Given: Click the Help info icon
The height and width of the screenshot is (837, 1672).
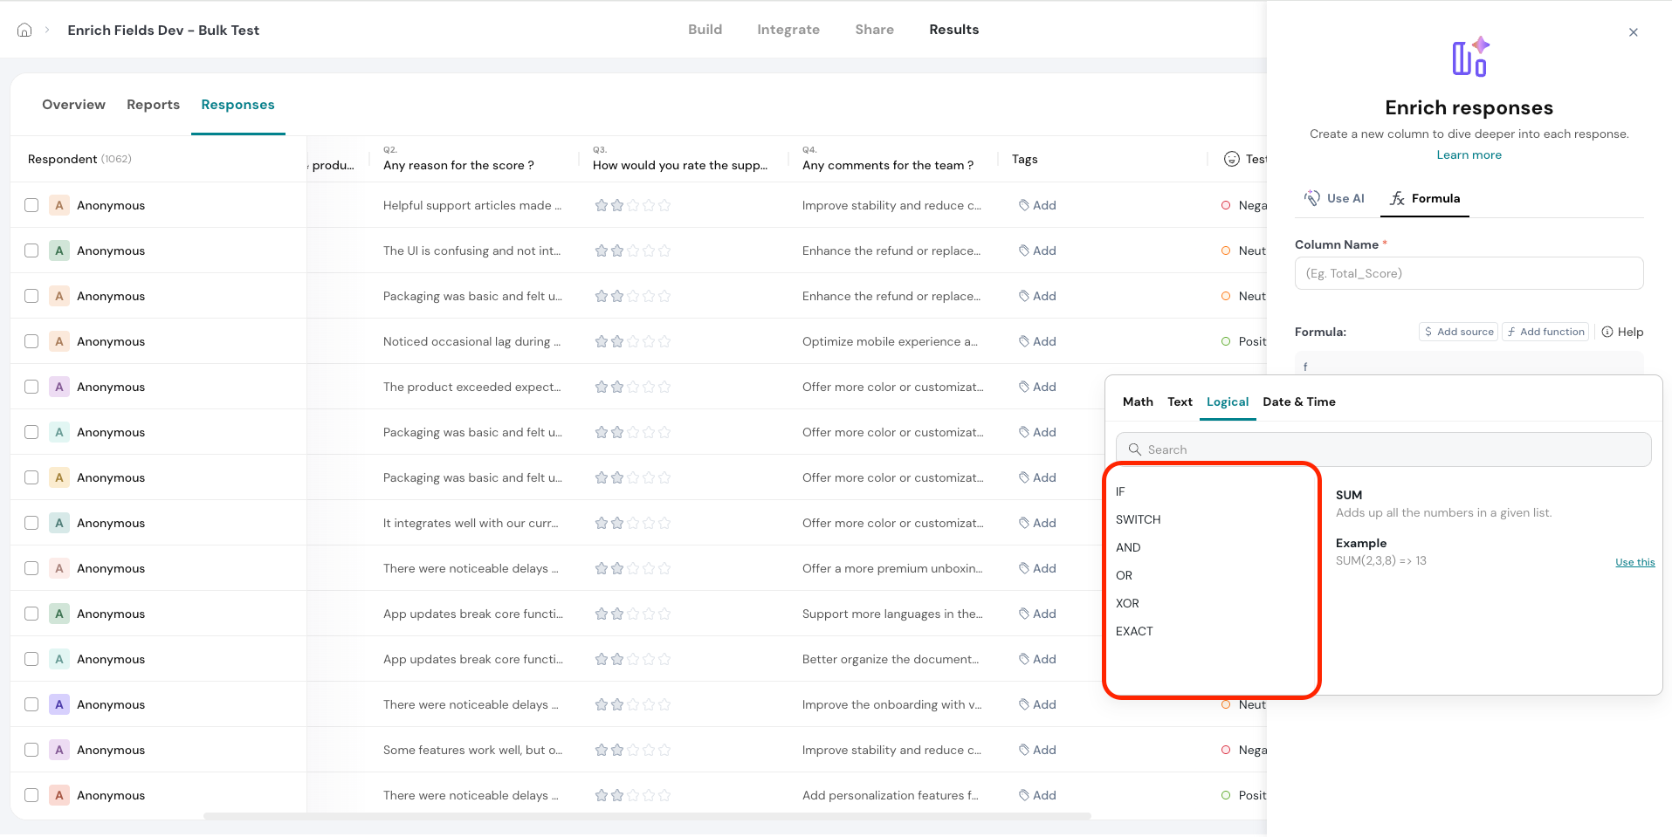Looking at the screenshot, I should pyautogui.click(x=1607, y=332).
